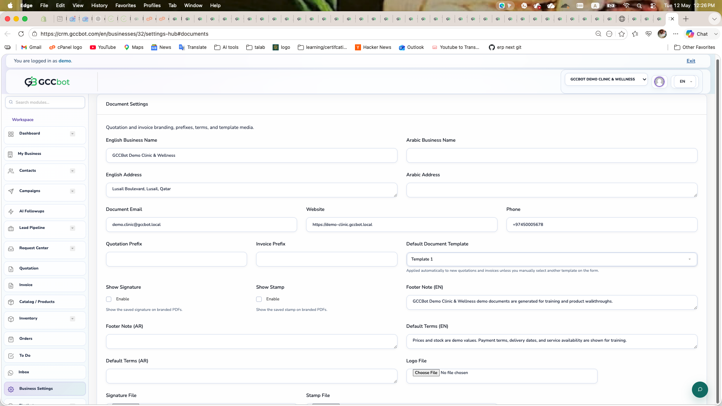Image resolution: width=722 pixels, height=406 pixels.
Task: Click the Arabic Business Name field
Action: click(x=552, y=156)
